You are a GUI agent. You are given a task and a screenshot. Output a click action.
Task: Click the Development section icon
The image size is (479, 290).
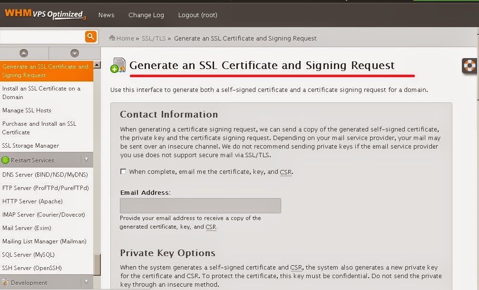(5, 282)
